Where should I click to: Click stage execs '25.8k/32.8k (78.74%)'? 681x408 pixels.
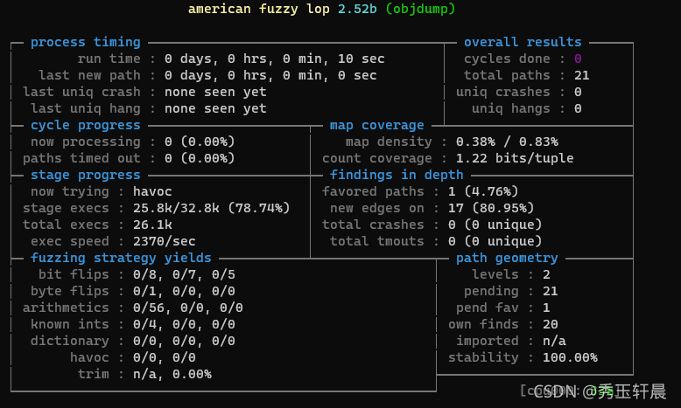coord(212,208)
